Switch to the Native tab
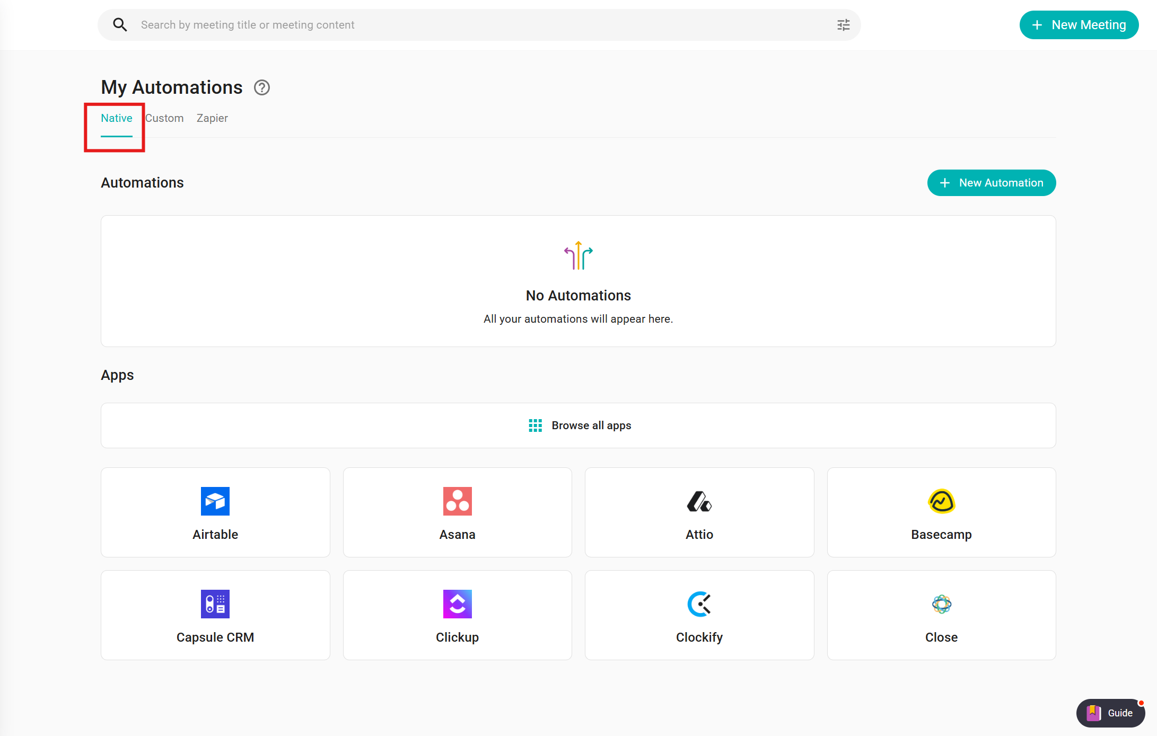 tap(117, 118)
